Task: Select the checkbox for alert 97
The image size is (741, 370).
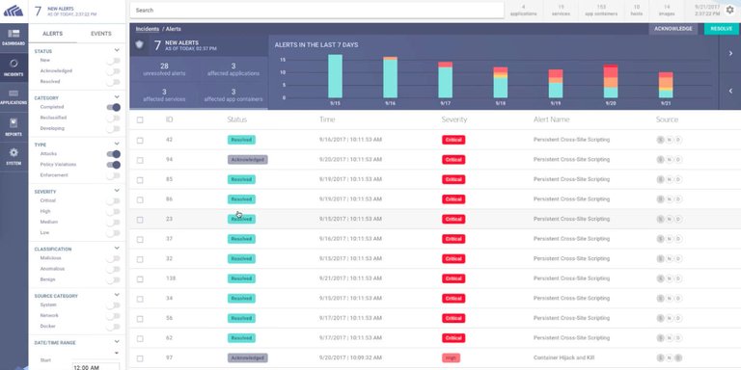Action: 140,358
